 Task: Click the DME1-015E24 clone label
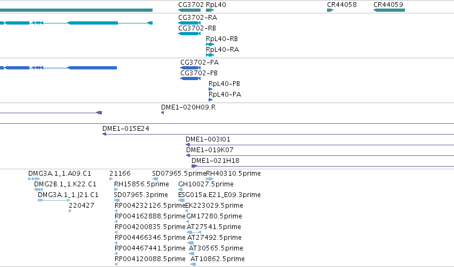(x=126, y=129)
